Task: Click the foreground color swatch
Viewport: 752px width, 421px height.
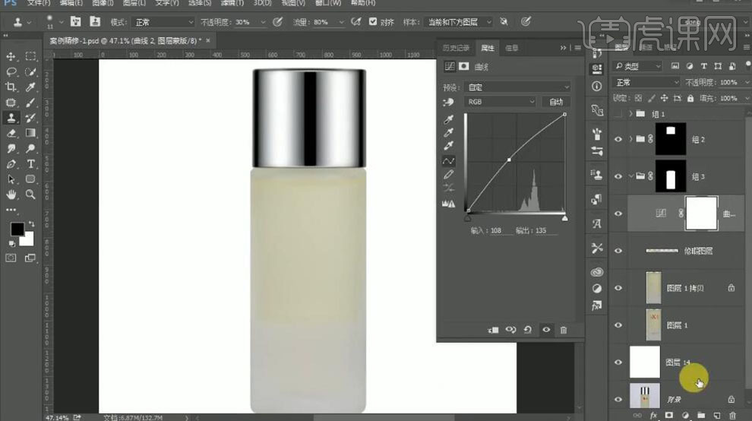Action: pos(17,229)
